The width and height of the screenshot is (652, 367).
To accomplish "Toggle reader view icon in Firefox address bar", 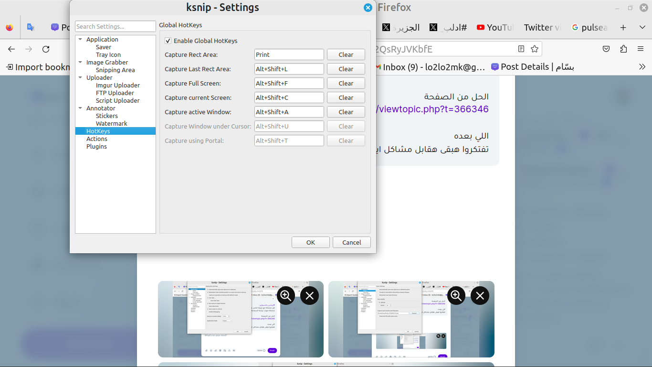I will (521, 49).
